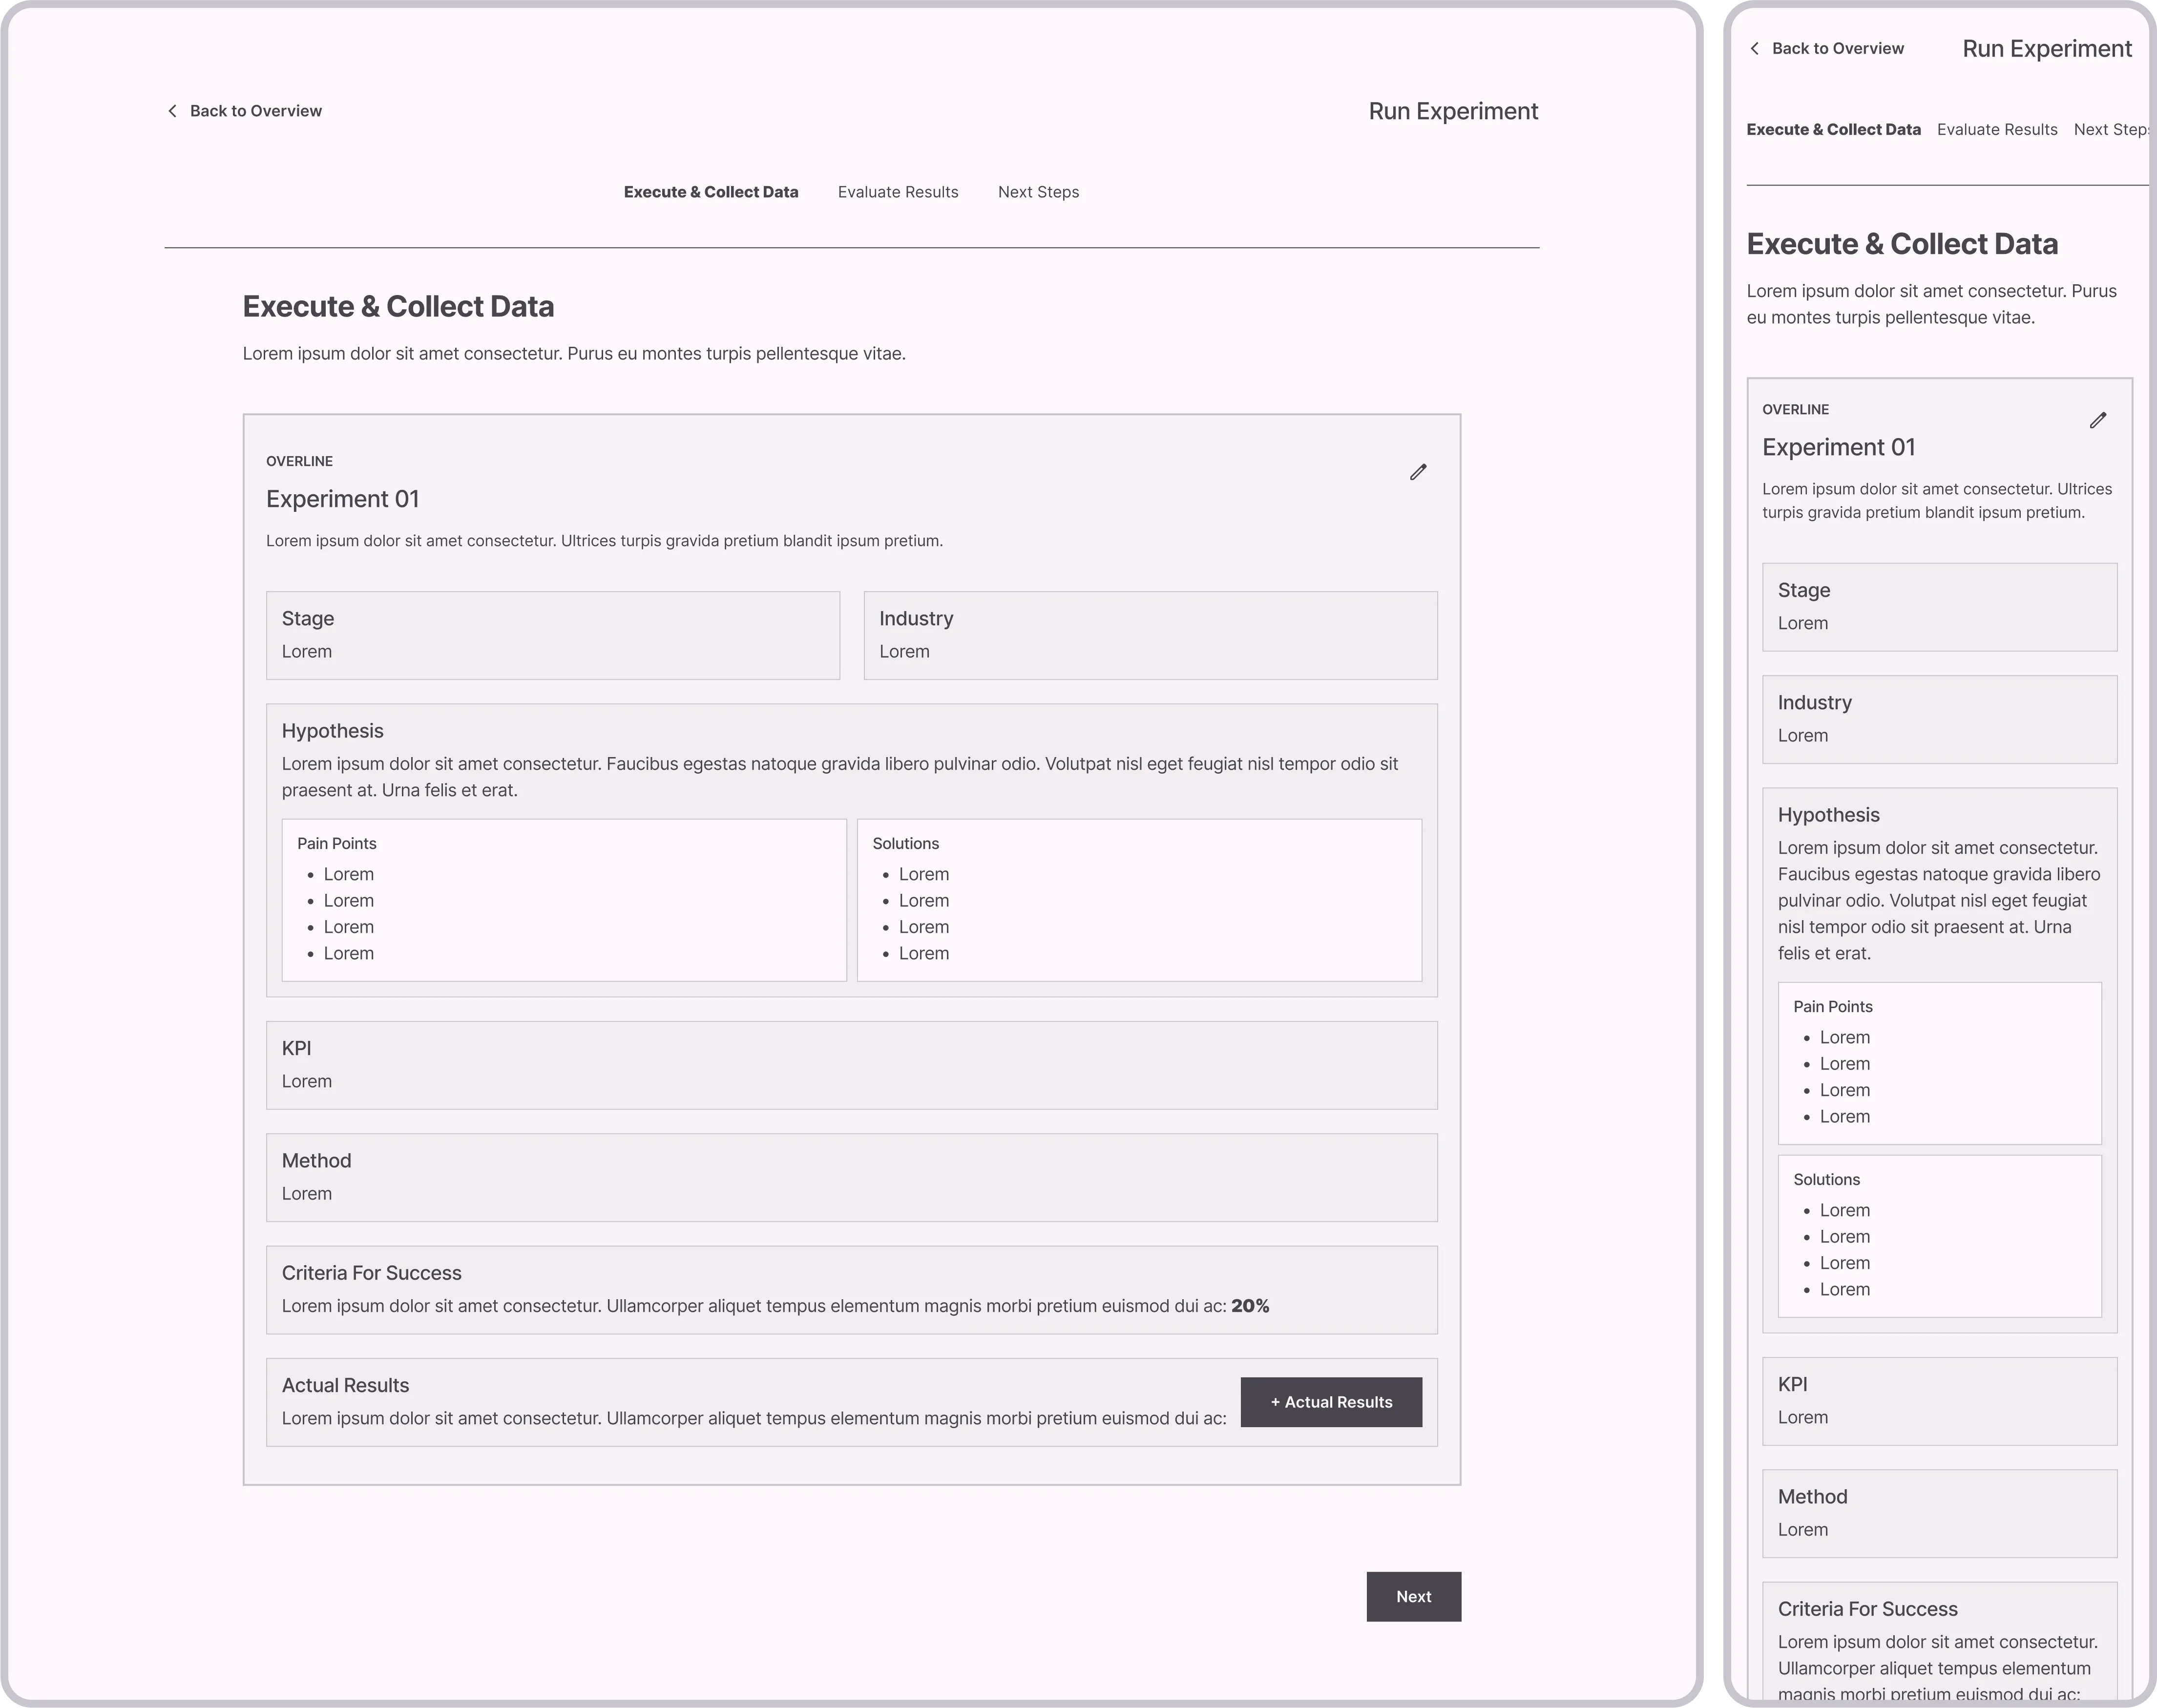Image resolution: width=2157 pixels, height=1708 pixels.
Task: Switch to the Evaluate Results tab
Action: pos(898,192)
